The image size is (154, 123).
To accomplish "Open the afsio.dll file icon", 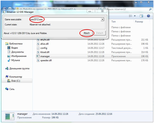I will pyautogui.click(x=38, y=44).
